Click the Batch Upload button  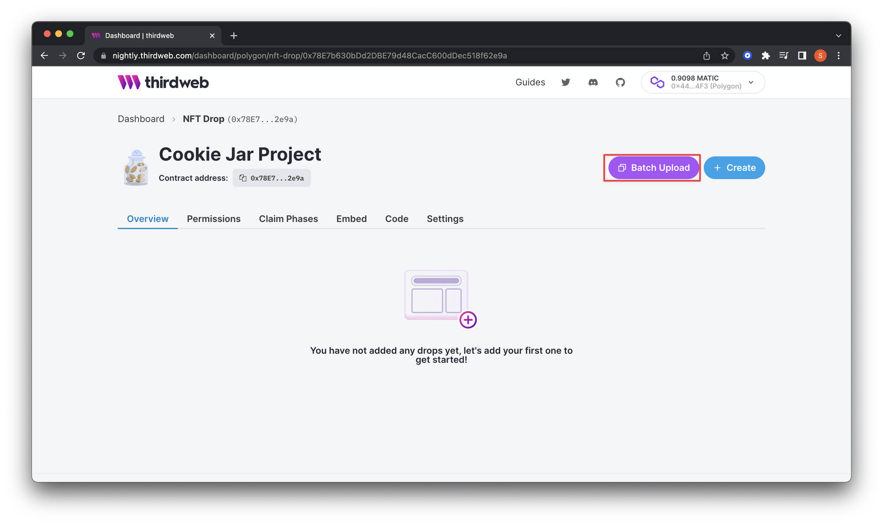tap(653, 168)
